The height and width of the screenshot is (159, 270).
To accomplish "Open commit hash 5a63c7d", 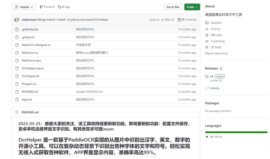I will [x=154, y=20].
